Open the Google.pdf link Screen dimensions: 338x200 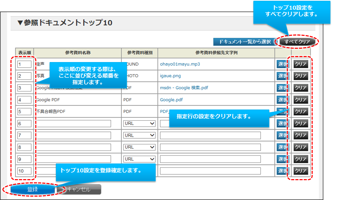pos(171,100)
